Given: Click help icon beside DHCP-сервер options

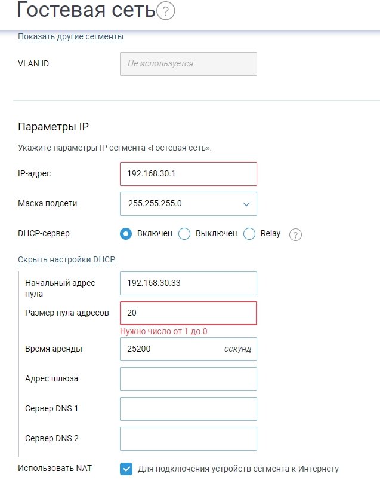Looking at the screenshot, I should tap(295, 234).
